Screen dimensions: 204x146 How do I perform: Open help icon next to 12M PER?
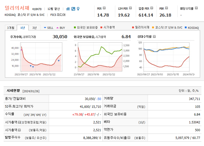tap(130, 8)
